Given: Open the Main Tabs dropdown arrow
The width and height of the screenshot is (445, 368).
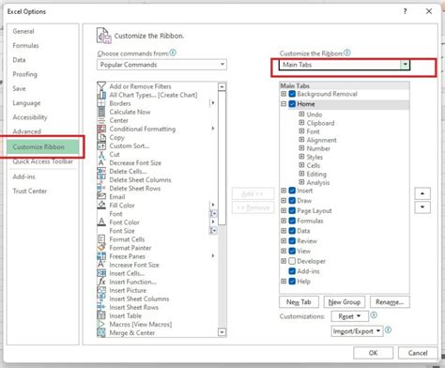Looking at the screenshot, I should pyautogui.click(x=405, y=65).
